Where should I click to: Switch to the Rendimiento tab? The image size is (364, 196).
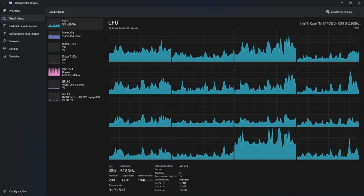pos(17,18)
